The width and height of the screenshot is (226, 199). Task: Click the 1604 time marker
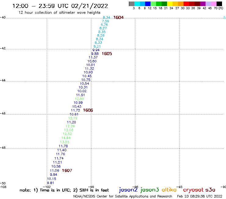coord(118,17)
